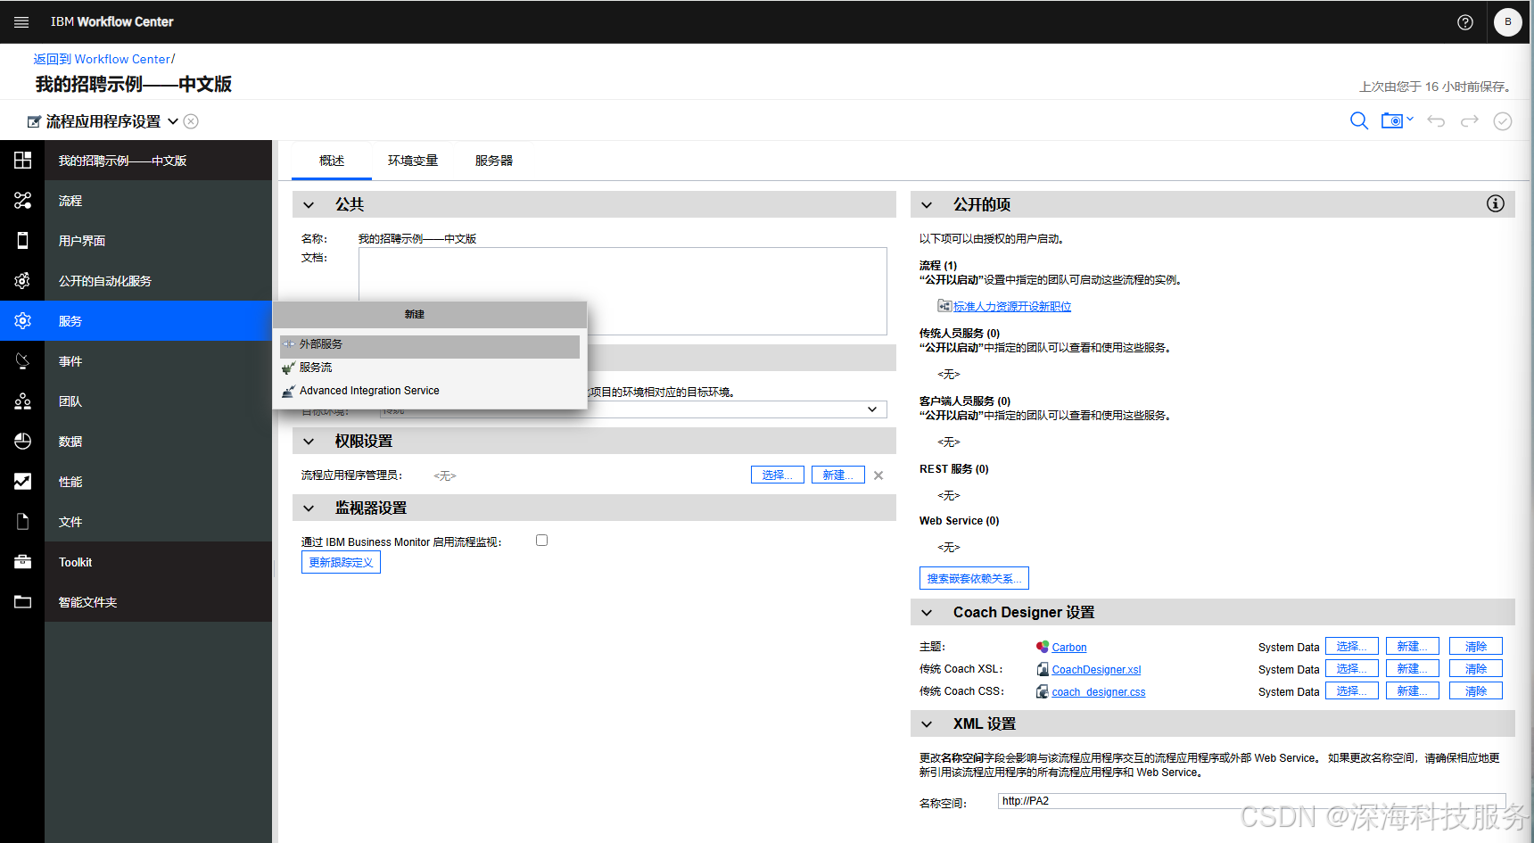Enable IBM Business Monitor tracking checkbox
This screenshot has width=1534, height=843.
point(541,541)
